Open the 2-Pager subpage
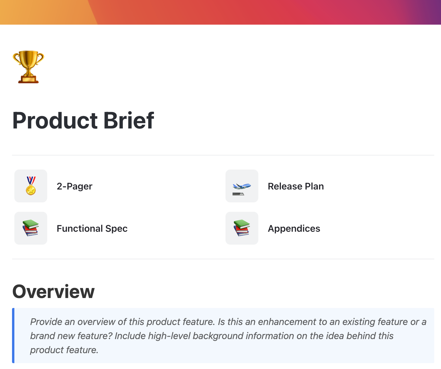This screenshot has height=369, width=441. 74,186
